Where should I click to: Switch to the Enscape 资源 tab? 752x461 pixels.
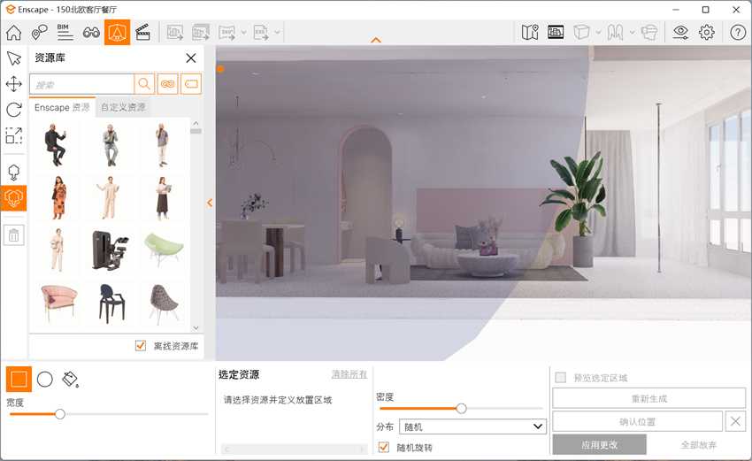pos(62,107)
